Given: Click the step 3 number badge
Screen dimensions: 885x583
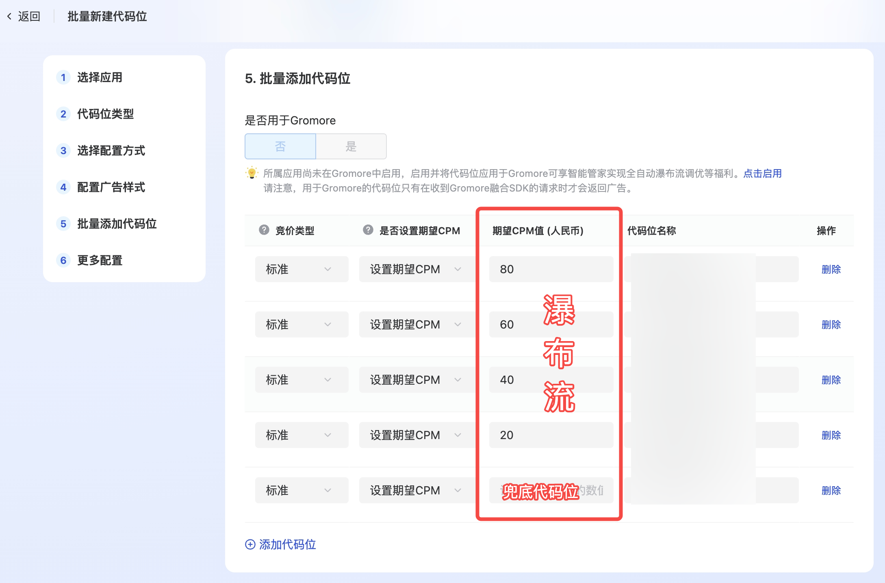Looking at the screenshot, I should coord(63,150).
